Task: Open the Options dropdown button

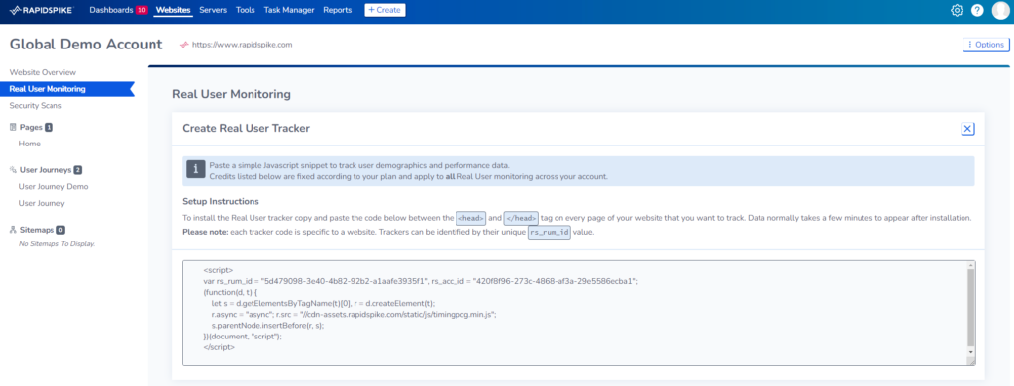Action: 985,44
